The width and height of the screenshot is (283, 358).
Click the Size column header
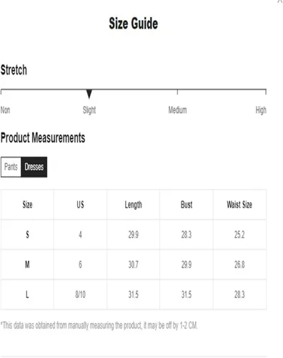click(27, 205)
